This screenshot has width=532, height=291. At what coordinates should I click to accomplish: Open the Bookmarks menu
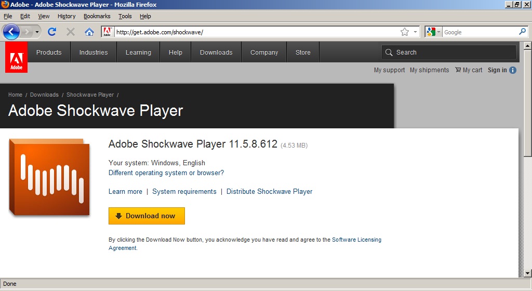tap(97, 16)
